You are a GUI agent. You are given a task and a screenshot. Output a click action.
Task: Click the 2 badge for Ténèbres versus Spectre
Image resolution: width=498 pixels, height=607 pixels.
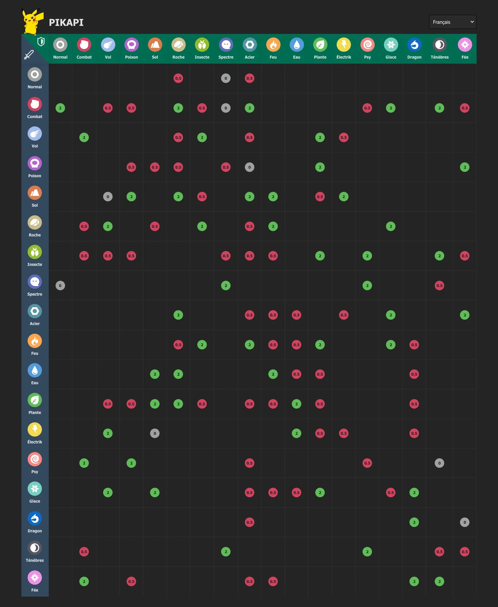coord(226,552)
